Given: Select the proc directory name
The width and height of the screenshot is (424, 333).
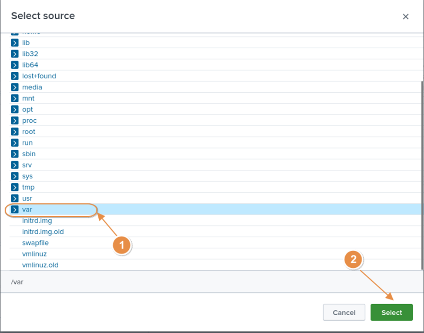Looking at the screenshot, I should [30, 121].
